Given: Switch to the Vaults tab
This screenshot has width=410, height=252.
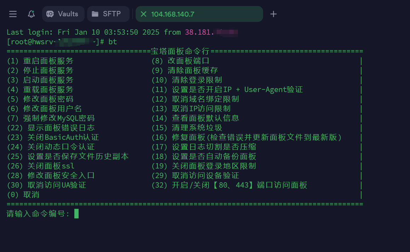Looking at the screenshot, I should (x=63, y=14).
